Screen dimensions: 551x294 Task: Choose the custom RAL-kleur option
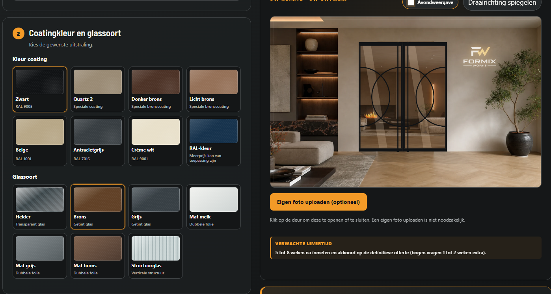214,141
